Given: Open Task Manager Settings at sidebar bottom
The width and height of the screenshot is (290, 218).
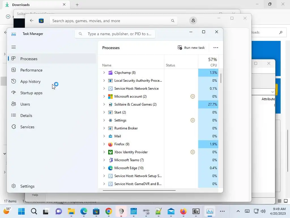Looking at the screenshot, I should tap(52, 186).
